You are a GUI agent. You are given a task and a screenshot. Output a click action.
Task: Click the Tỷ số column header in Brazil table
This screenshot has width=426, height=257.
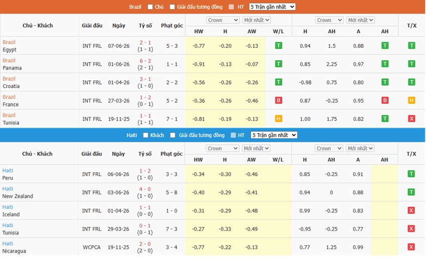point(145,26)
